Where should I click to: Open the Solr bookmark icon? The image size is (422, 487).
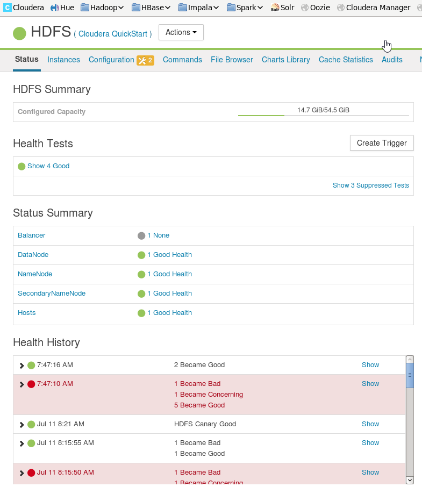click(275, 8)
